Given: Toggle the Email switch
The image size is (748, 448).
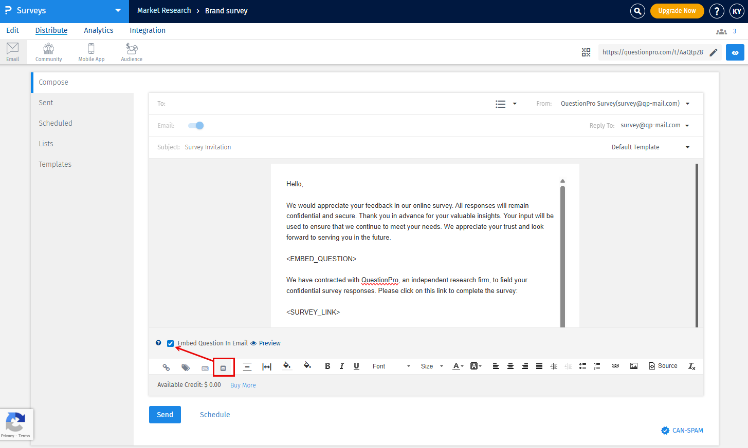Looking at the screenshot, I should [196, 126].
